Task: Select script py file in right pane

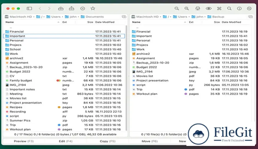Action: 191,85
